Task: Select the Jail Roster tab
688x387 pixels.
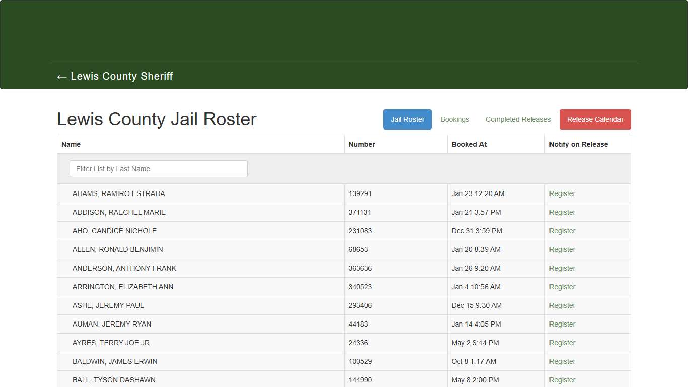Action: click(407, 119)
